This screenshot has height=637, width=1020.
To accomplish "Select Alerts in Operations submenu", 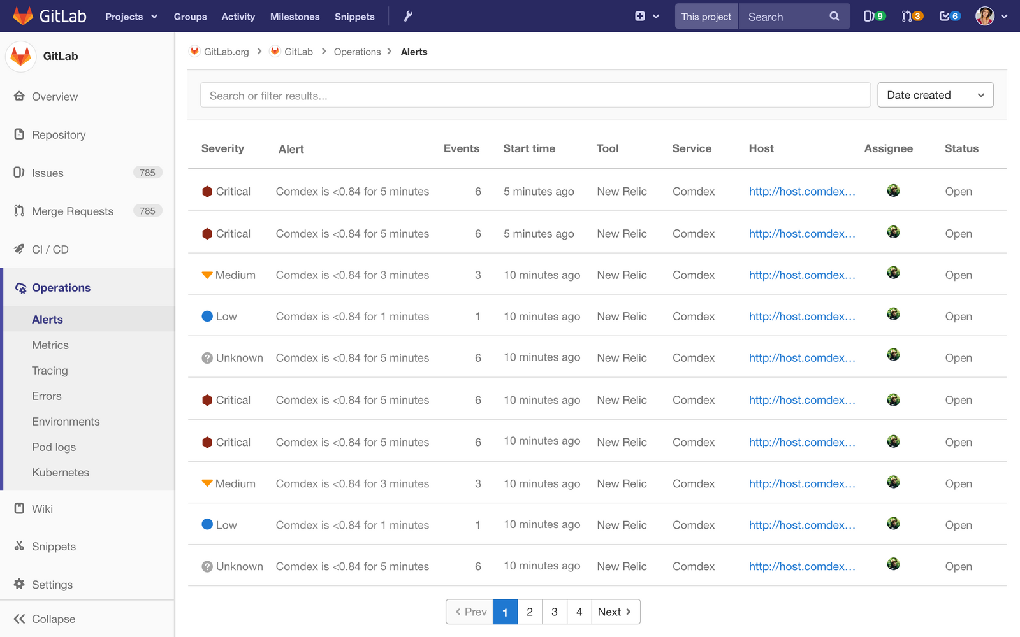I will (47, 320).
